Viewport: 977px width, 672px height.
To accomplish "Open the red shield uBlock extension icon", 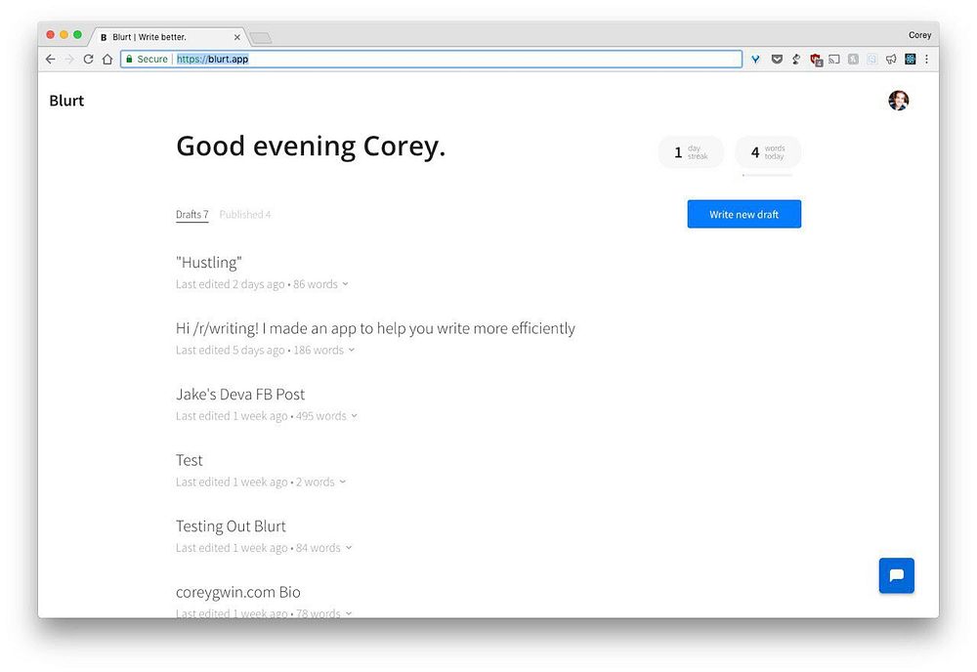I will (816, 60).
